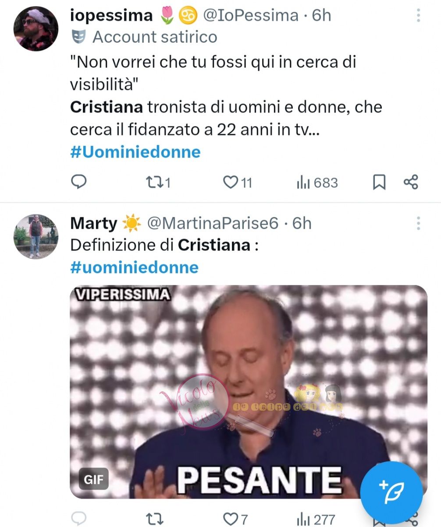441x527 pixels.
Task: Click the #Uominiedonne hashtag in first tweet
Action: 135,152
